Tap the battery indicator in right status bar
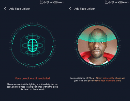The height and width of the screenshot is (101, 130). 120,3
